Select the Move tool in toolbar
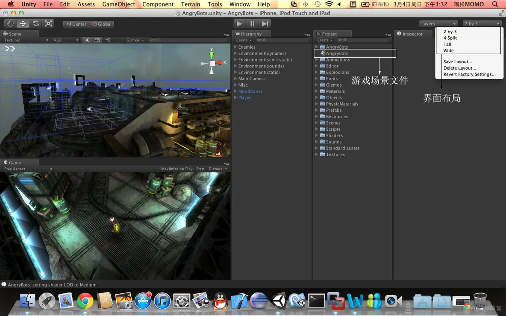Viewport: 506px width, 316px height. pyautogui.click(x=23, y=23)
